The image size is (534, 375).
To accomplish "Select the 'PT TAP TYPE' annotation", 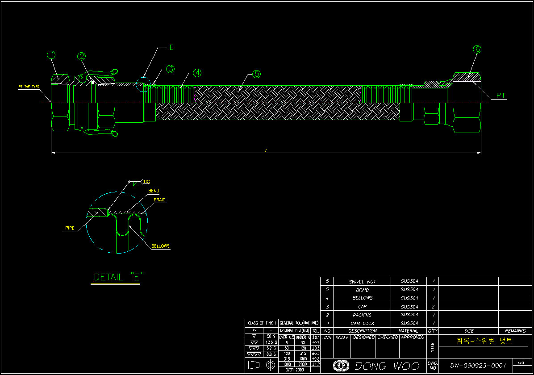I will tap(29, 87).
